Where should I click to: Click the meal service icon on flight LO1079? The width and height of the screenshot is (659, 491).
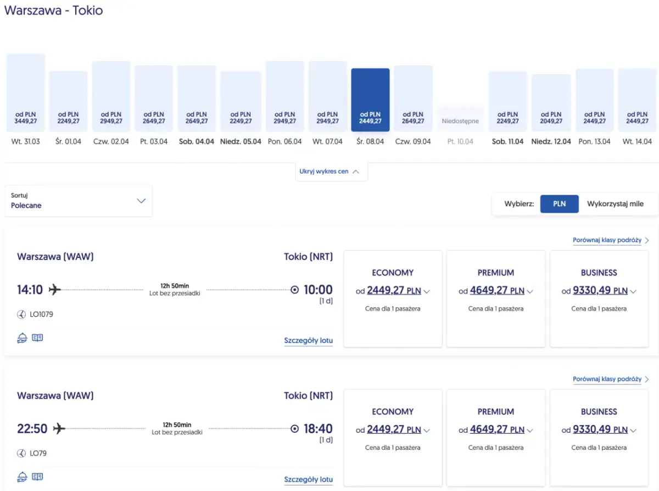coord(22,338)
